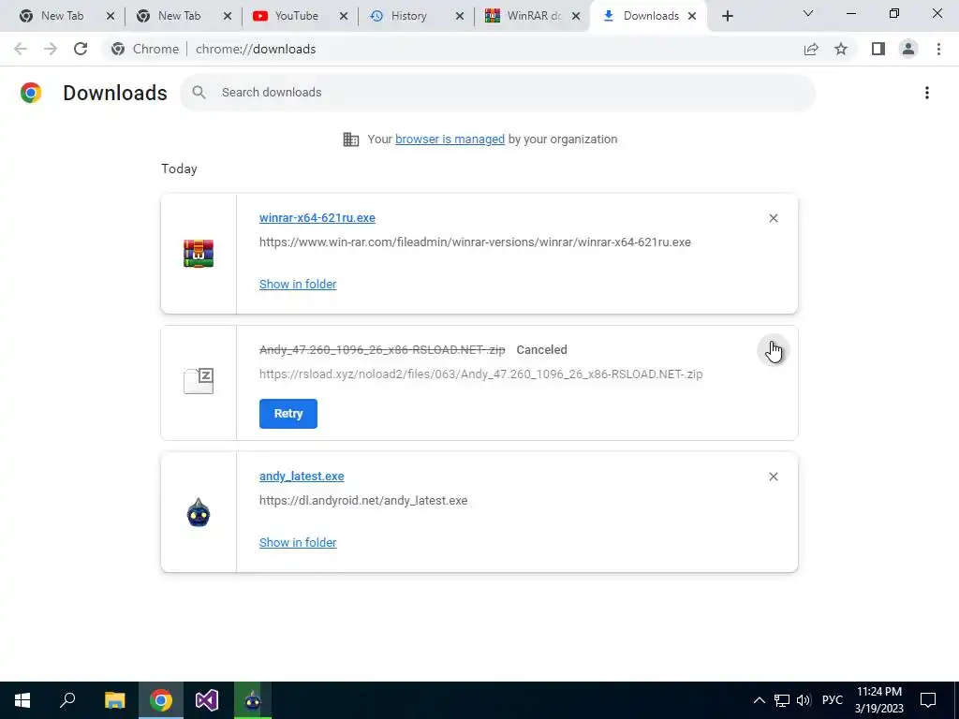
Task: Open the tab search chevron
Action: click(808, 13)
